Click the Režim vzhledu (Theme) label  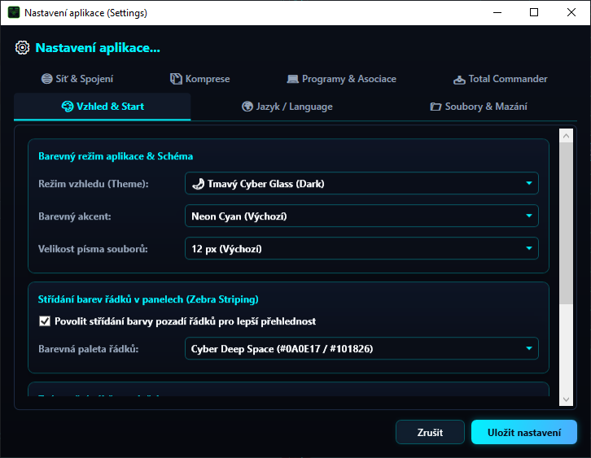94,184
